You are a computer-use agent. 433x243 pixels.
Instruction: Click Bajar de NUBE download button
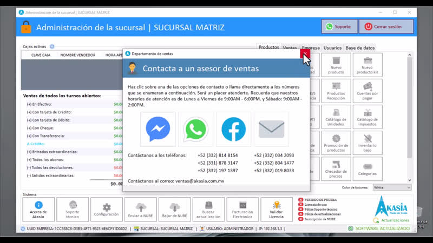174,210
